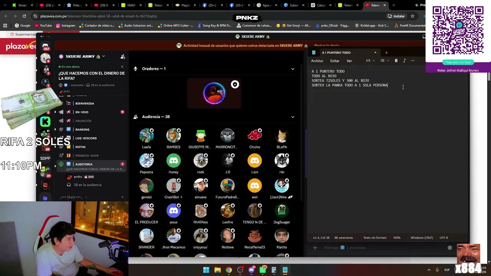The height and width of the screenshot is (276, 491).
Task: Click the 'Ln 4, Col 38' status entry
Action: (321, 238)
